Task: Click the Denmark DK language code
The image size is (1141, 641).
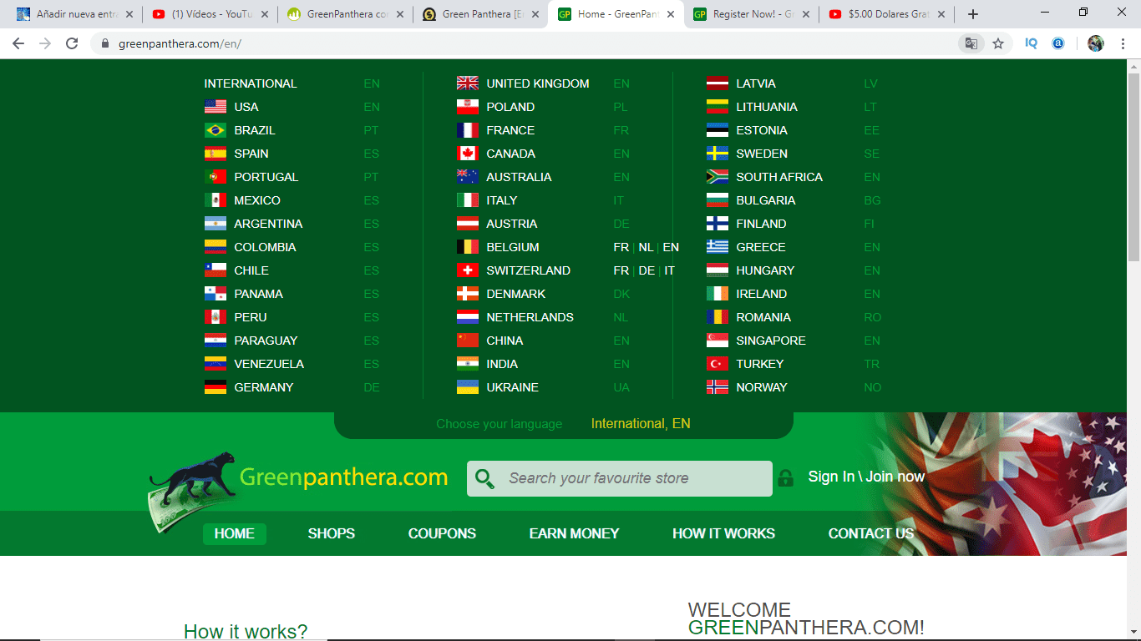Action: point(621,294)
